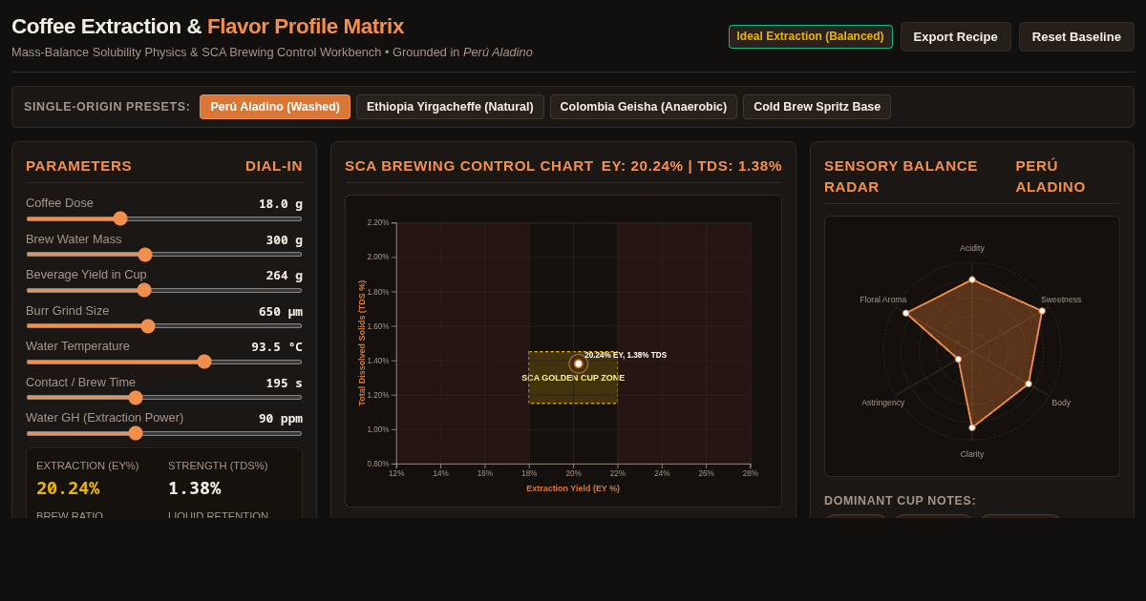This screenshot has width=1146, height=601.
Task: Load the Cold Brew Spritz Base preset
Action: 817,107
